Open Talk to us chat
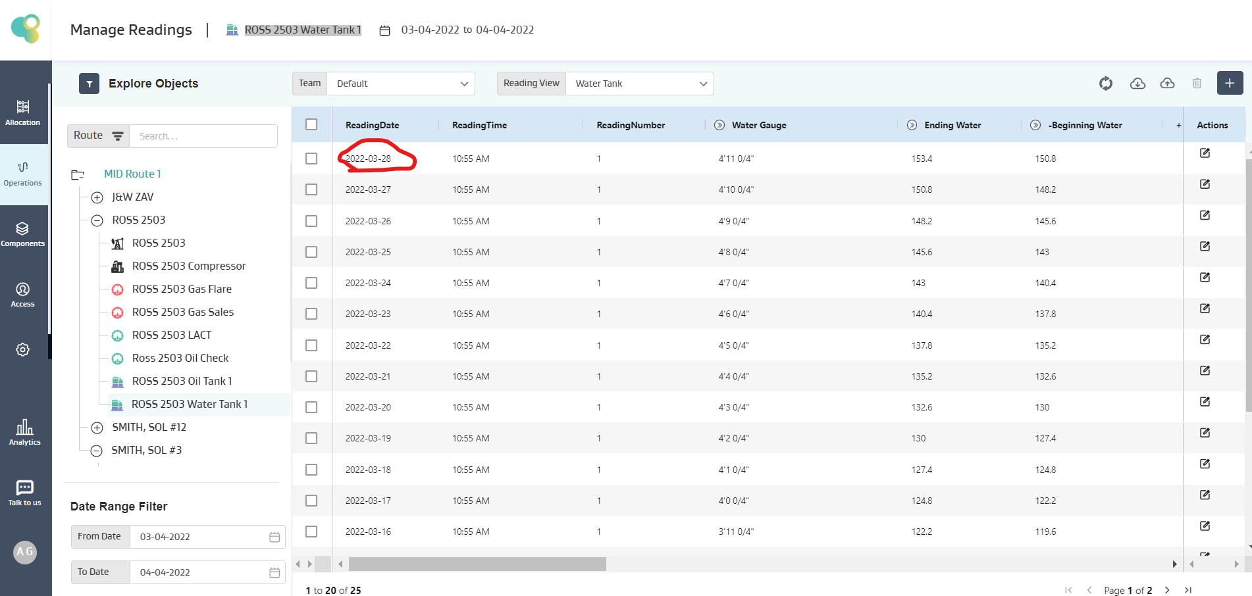This screenshot has width=1252, height=596. click(24, 493)
